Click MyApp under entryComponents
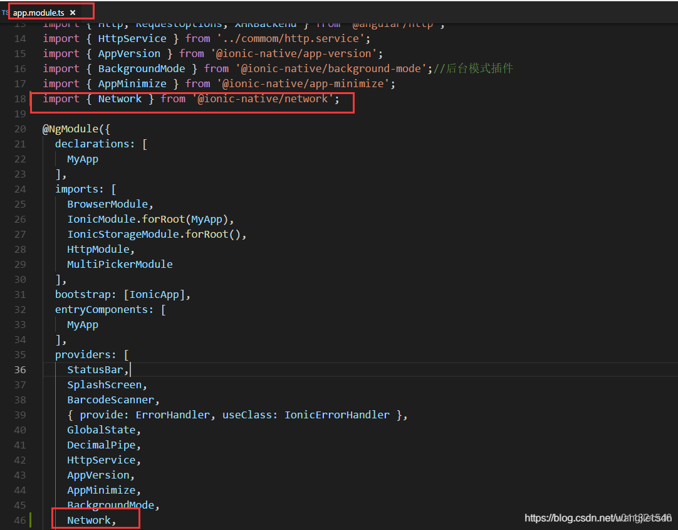 click(x=83, y=325)
